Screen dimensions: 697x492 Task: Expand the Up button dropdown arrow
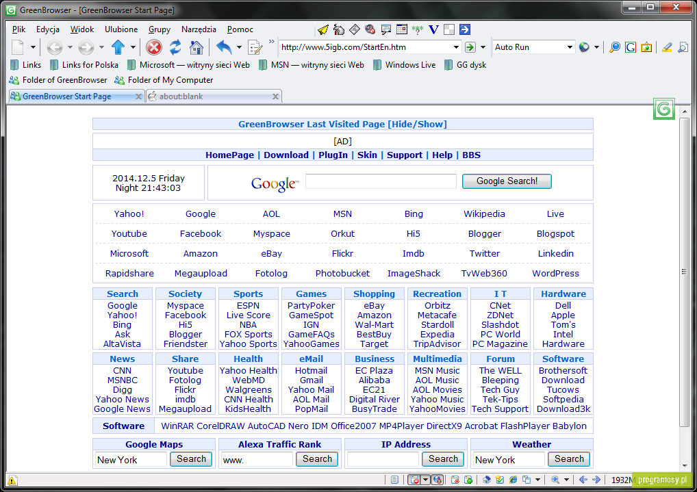(x=132, y=47)
